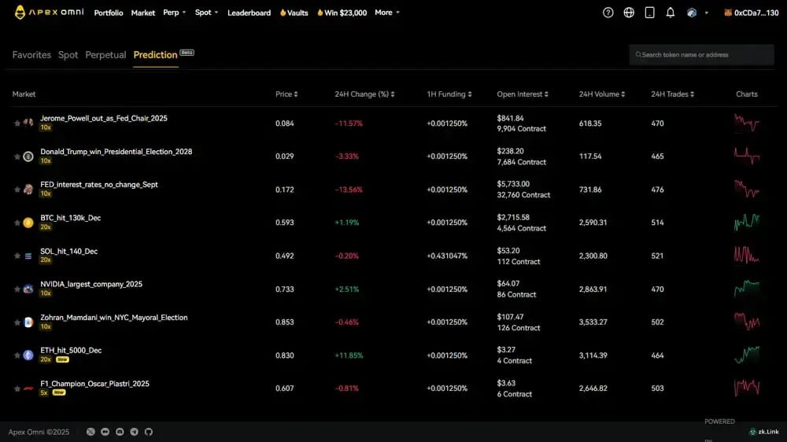Toggle favorite star for ETH_hit_5000_Dec
Screen dimensions: 787x442
(x=17, y=355)
